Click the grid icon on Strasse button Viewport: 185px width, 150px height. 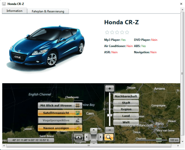77,105
